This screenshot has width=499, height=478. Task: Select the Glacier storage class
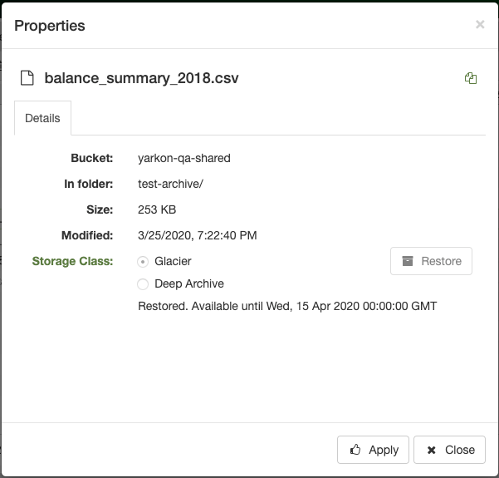coord(143,261)
